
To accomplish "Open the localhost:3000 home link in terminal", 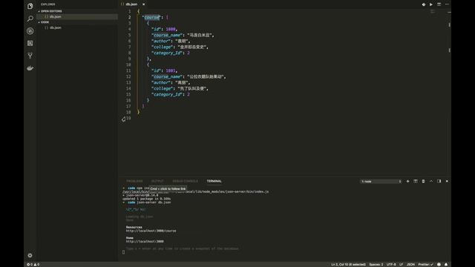I will [145, 242].
